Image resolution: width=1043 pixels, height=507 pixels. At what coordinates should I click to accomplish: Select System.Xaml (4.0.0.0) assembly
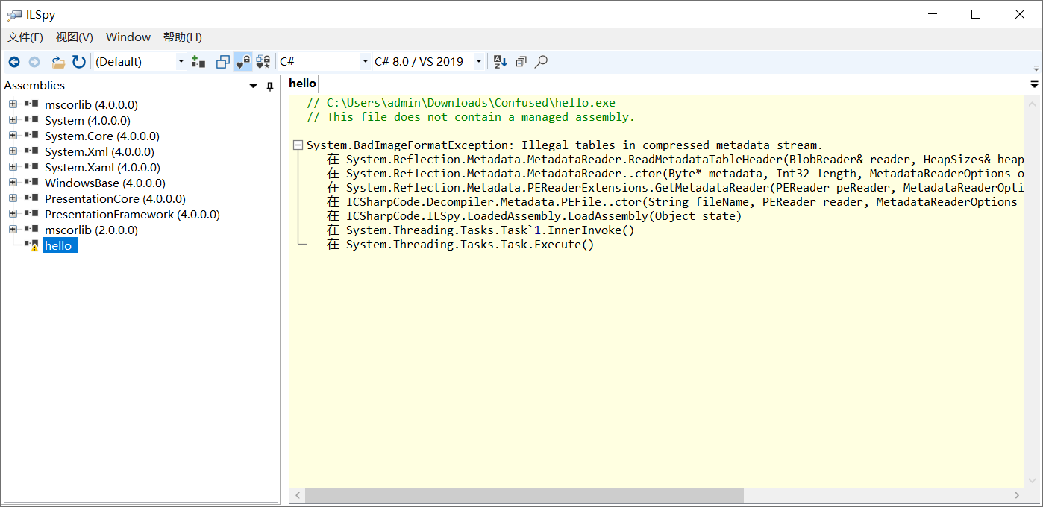(102, 168)
